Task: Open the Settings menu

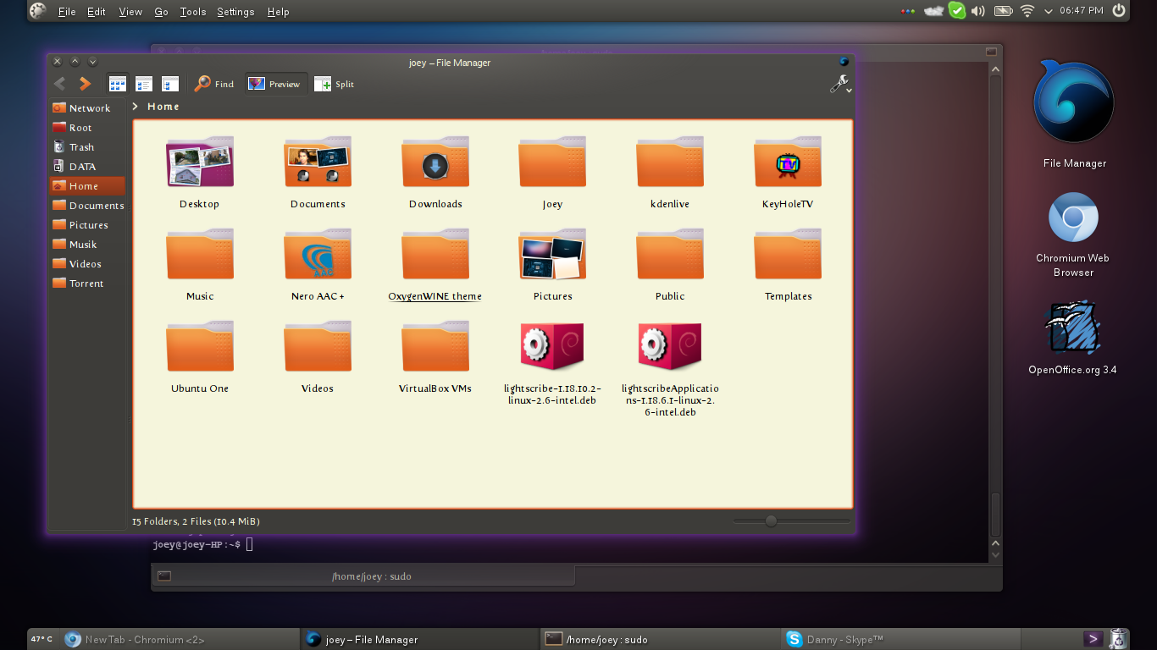Action: click(x=235, y=12)
